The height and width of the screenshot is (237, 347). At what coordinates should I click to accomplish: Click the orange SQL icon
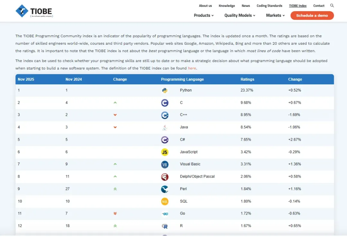165,201
